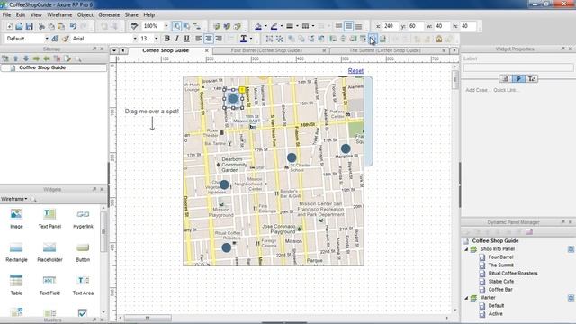Toggle bold formatting
This screenshot has height=324, width=576.
click(167, 39)
